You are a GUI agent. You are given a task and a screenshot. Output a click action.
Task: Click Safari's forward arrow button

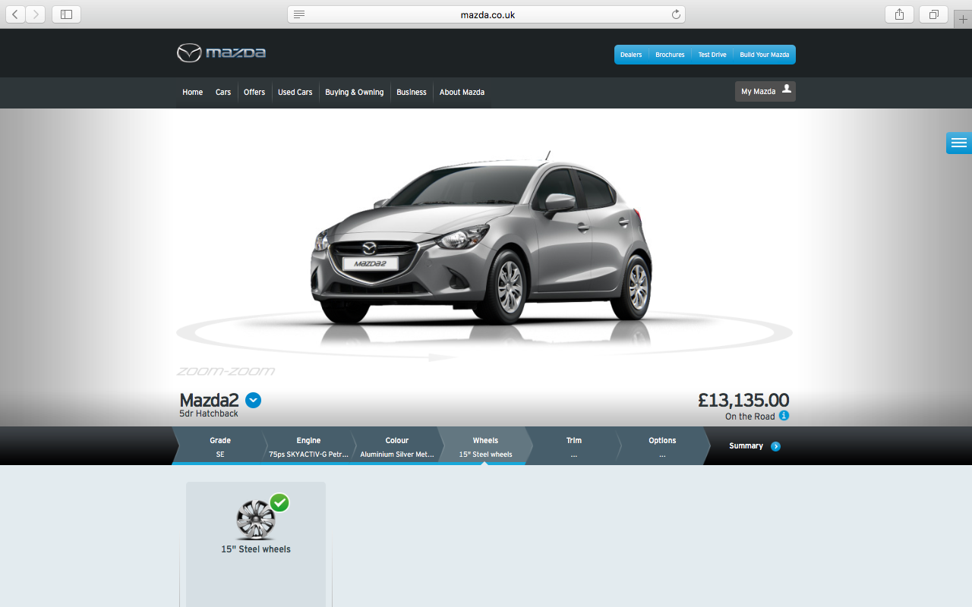(36, 14)
